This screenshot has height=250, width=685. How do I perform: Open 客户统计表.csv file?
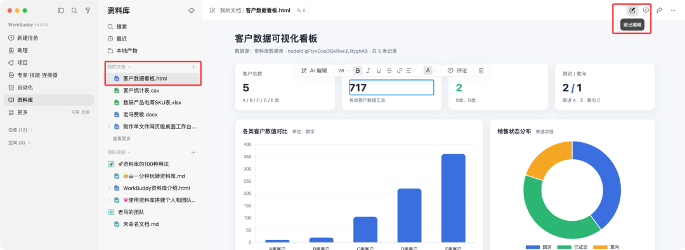[151, 91]
